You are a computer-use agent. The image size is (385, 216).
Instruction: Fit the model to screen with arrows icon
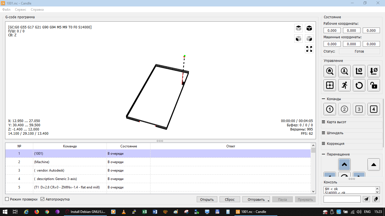(309, 49)
